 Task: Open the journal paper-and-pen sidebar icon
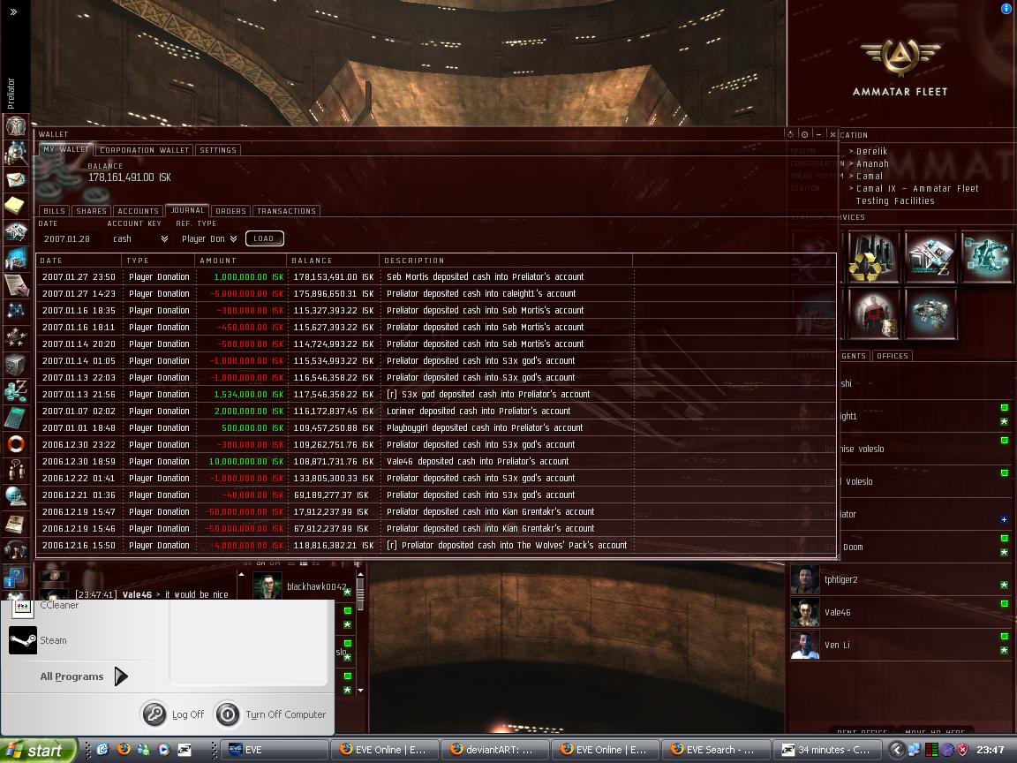16,284
